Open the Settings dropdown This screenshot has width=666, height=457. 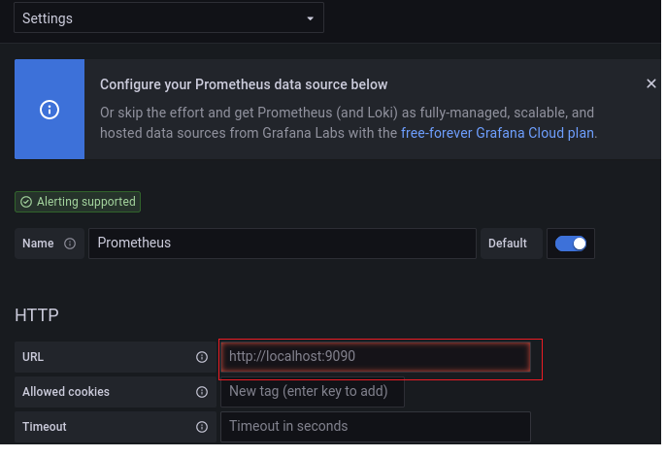tap(169, 17)
